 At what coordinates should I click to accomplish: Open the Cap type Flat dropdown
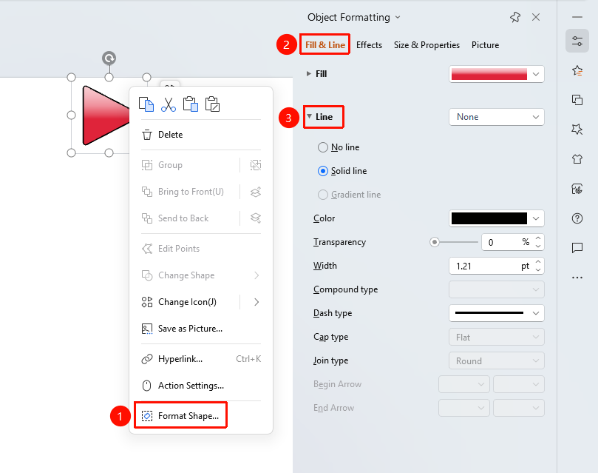[x=496, y=337]
